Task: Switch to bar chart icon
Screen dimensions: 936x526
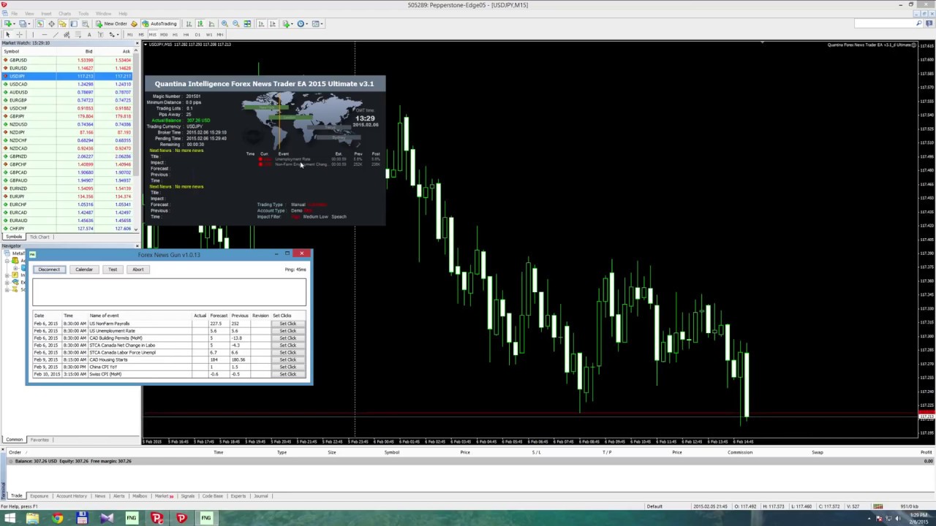Action: click(x=189, y=24)
